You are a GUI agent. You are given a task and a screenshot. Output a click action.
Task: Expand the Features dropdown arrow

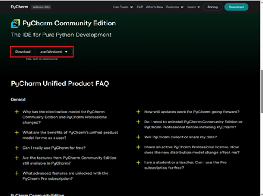pos(182,7)
